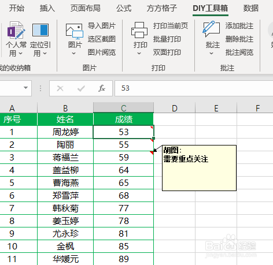
Task: Expand the 批注 dropdown chevron
Action: pos(211,53)
